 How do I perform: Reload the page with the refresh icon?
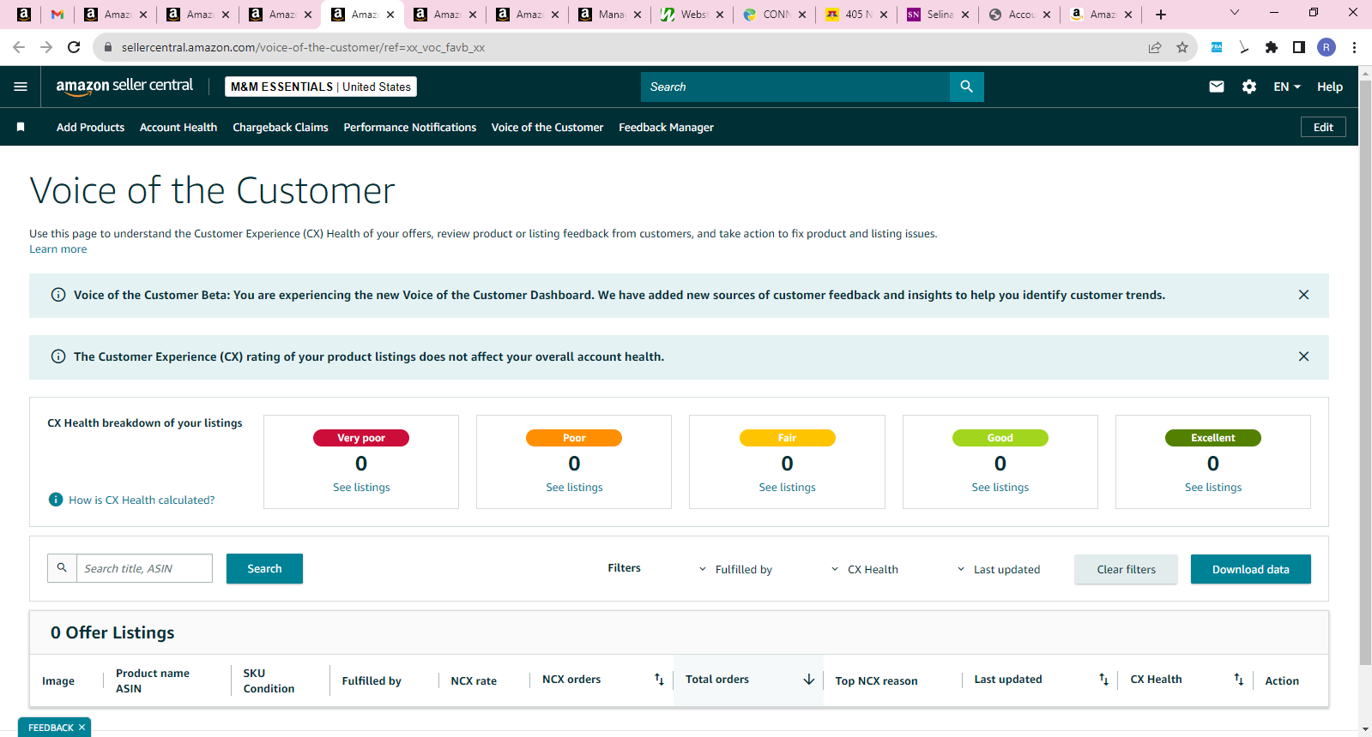click(x=74, y=47)
